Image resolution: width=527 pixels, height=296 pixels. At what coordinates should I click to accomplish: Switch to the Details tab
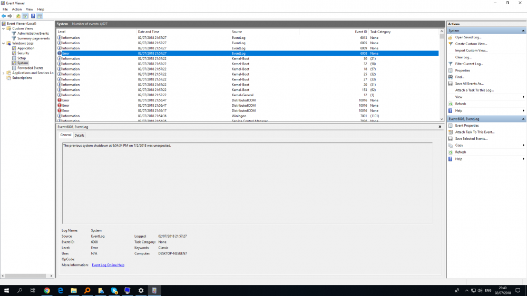point(80,135)
